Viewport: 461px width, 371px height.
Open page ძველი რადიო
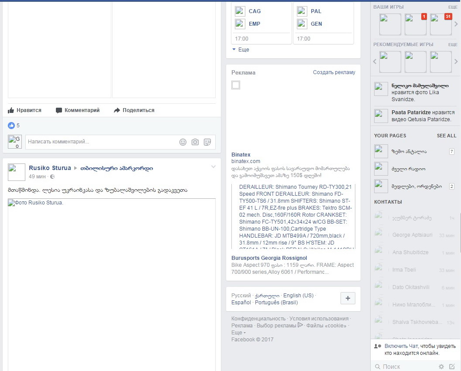point(415,169)
